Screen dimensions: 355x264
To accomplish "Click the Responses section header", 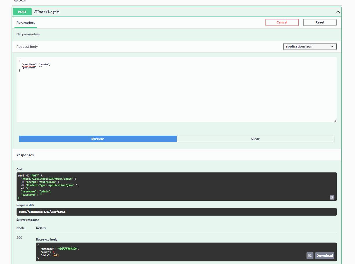I will tap(25, 155).
